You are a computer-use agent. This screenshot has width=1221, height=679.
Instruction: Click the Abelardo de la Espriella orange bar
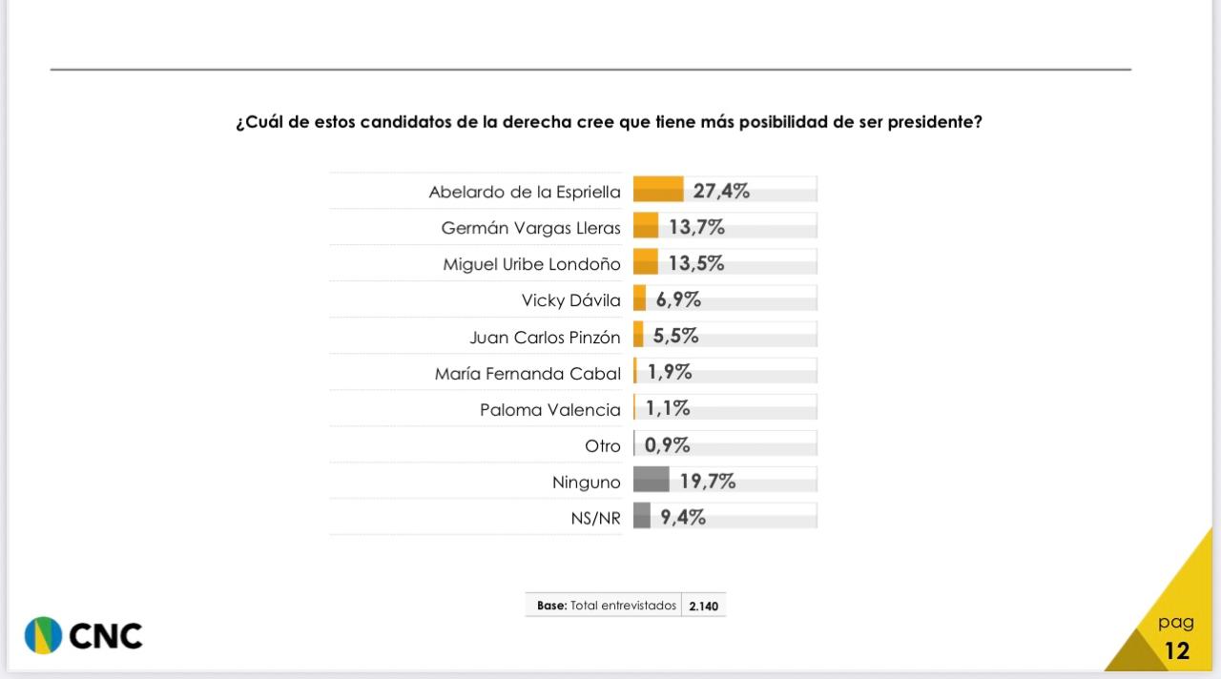tap(658, 190)
